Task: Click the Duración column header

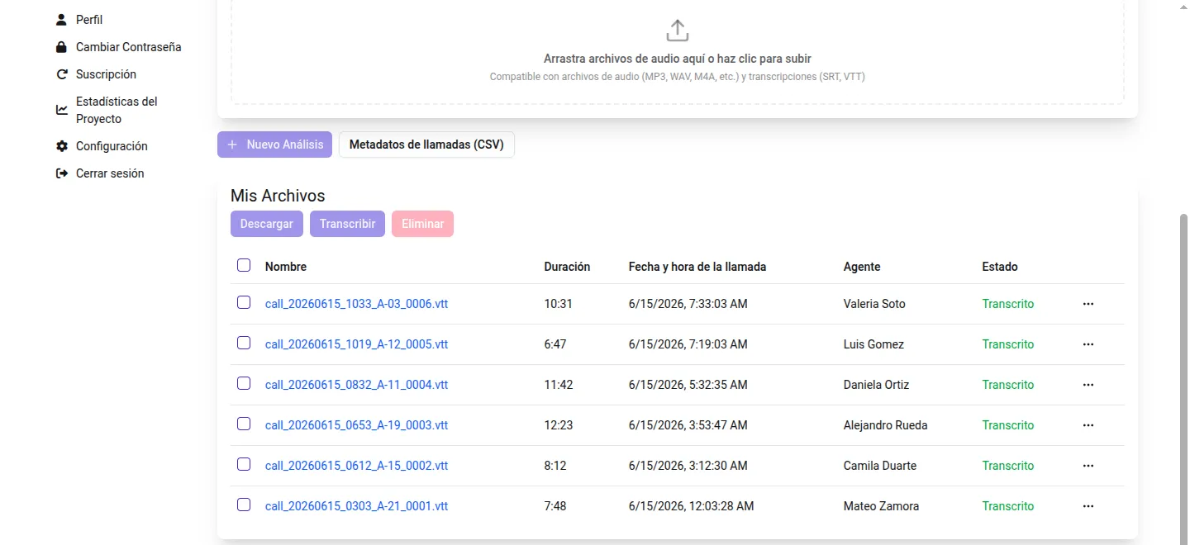Action: [x=567, y=267]
